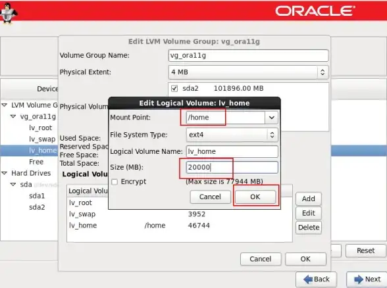
Task: Collapse the vg_ora11g tree node
Action: coord(13,116)
